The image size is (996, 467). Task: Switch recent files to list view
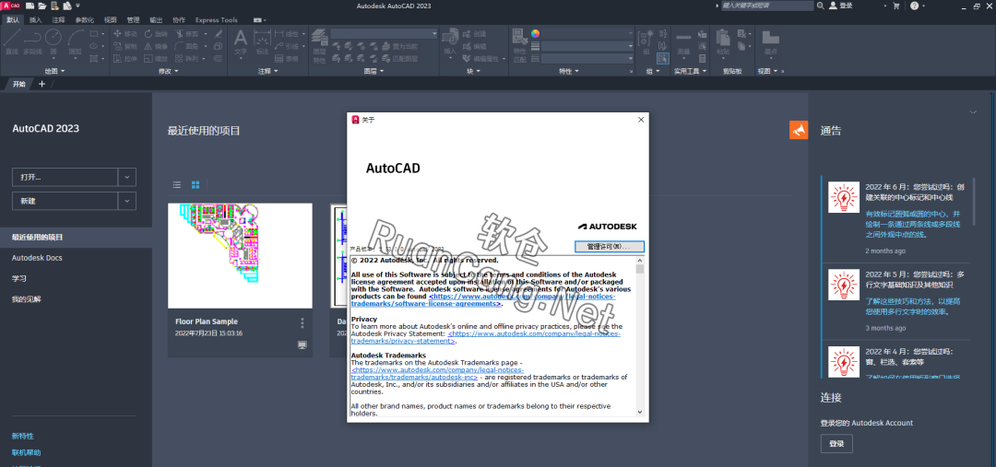click(177, 184)
